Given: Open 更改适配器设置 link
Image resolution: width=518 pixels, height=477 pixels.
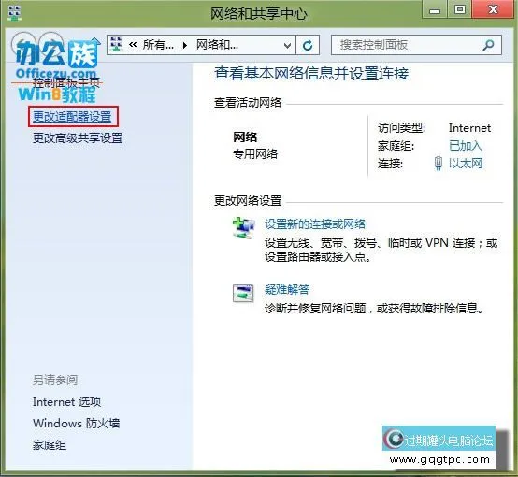Looking at the screenshot, I should click(72, 117).
